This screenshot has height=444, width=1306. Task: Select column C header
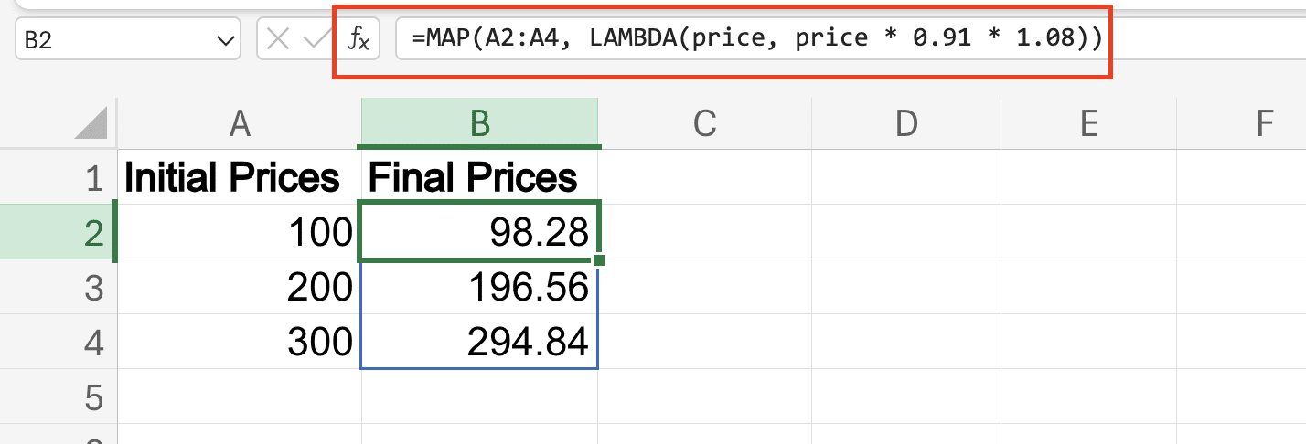point(704,123)
